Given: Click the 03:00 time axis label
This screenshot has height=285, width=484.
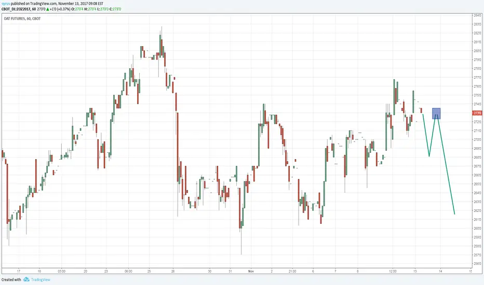Looking at the screenshot, I should coord(61,272).
